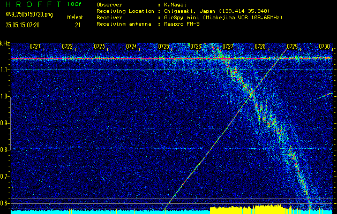The image size is (337, 214).
Task: Click the Receiving antenna label
Action: point(124,24)
